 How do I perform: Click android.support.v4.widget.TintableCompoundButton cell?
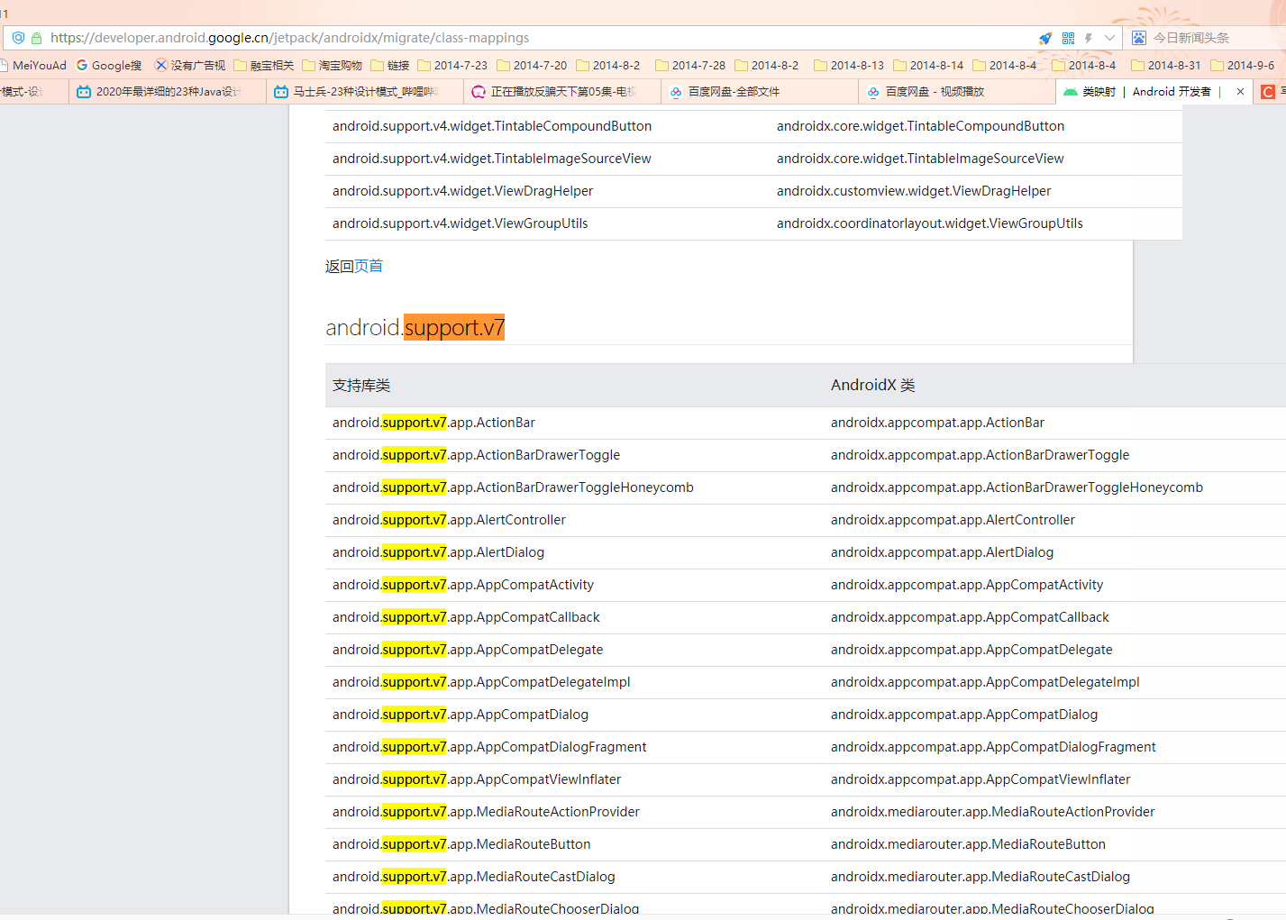(492, 126)
